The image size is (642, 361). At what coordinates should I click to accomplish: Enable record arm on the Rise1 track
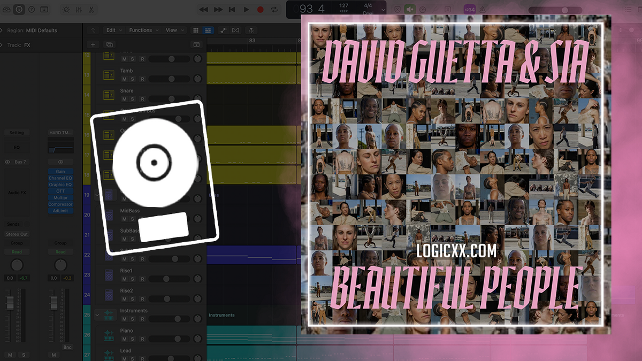142,279
